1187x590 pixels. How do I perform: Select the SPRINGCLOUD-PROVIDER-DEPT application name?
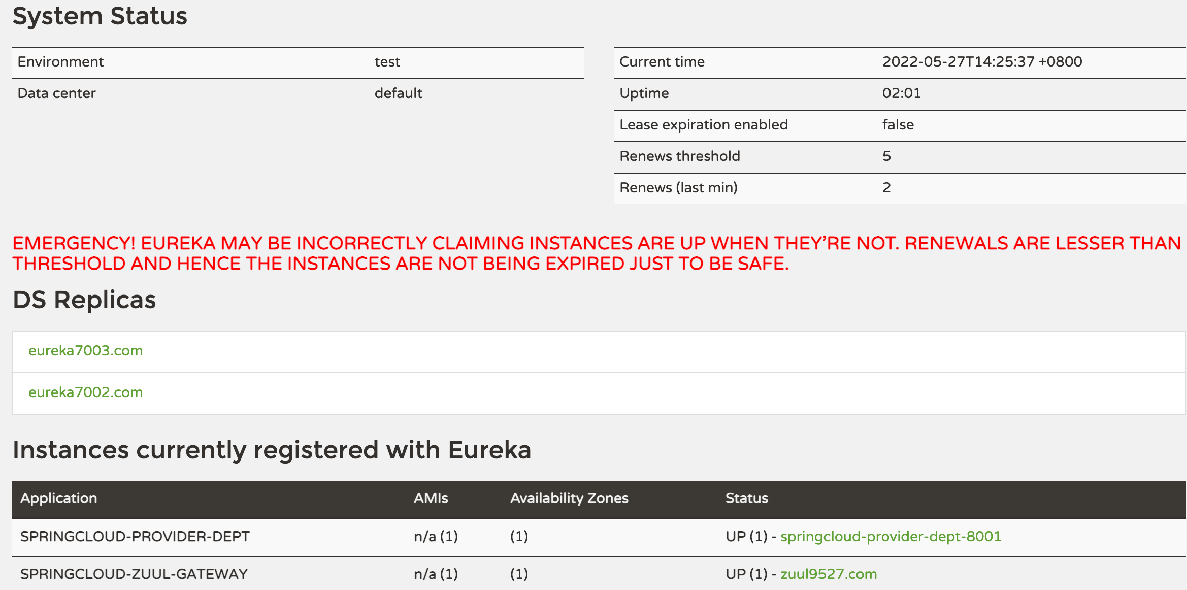tap(135, 537)
